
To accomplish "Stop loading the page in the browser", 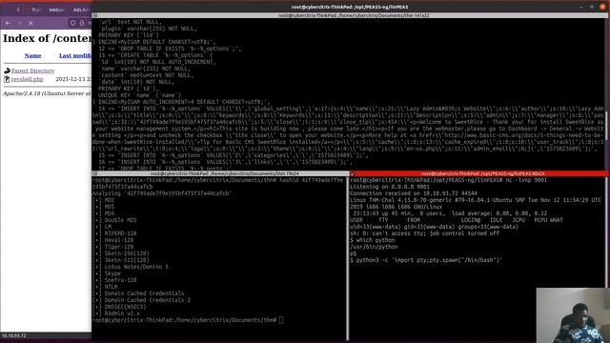I will coord(31,23).
